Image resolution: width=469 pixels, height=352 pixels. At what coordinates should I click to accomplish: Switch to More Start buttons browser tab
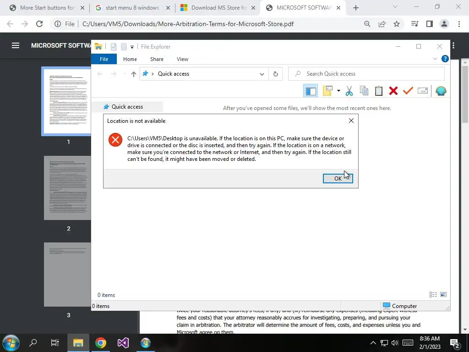(x=47, y=8)
